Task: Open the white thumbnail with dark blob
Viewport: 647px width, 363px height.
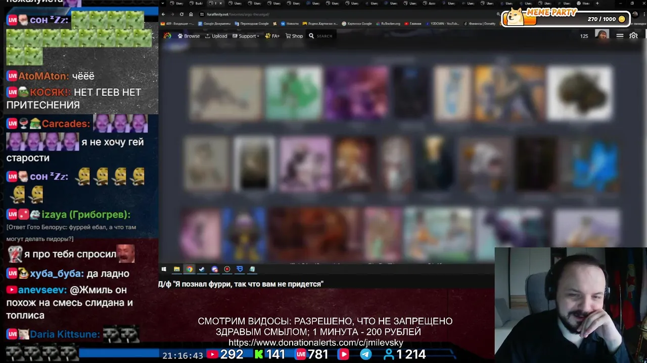Action: (579, 93)
